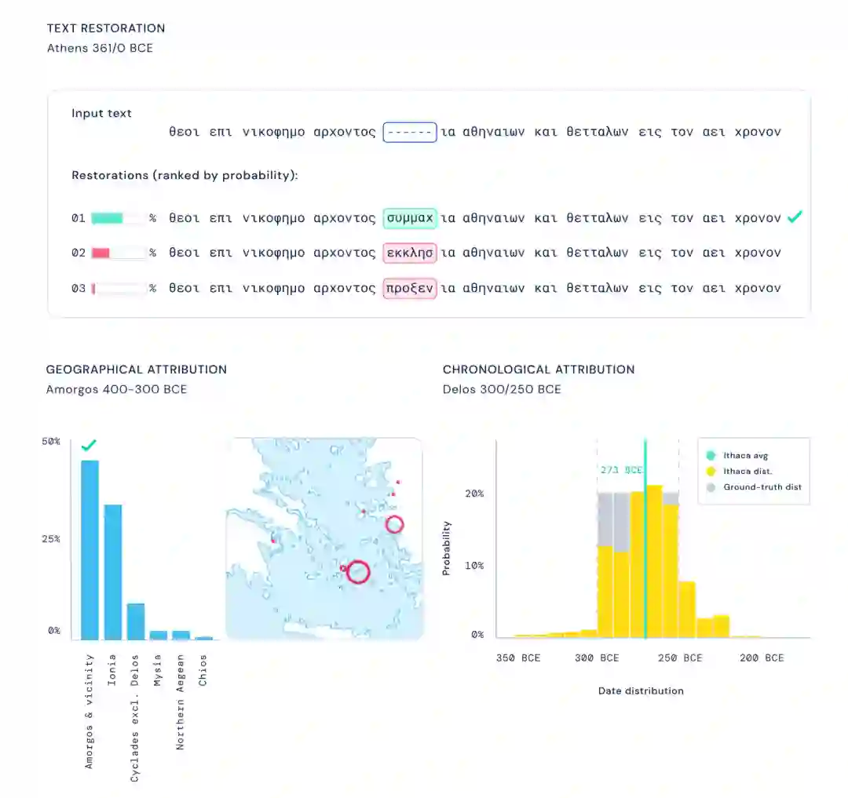Click the green checkmark beside restoration 01

pos(795,217)
